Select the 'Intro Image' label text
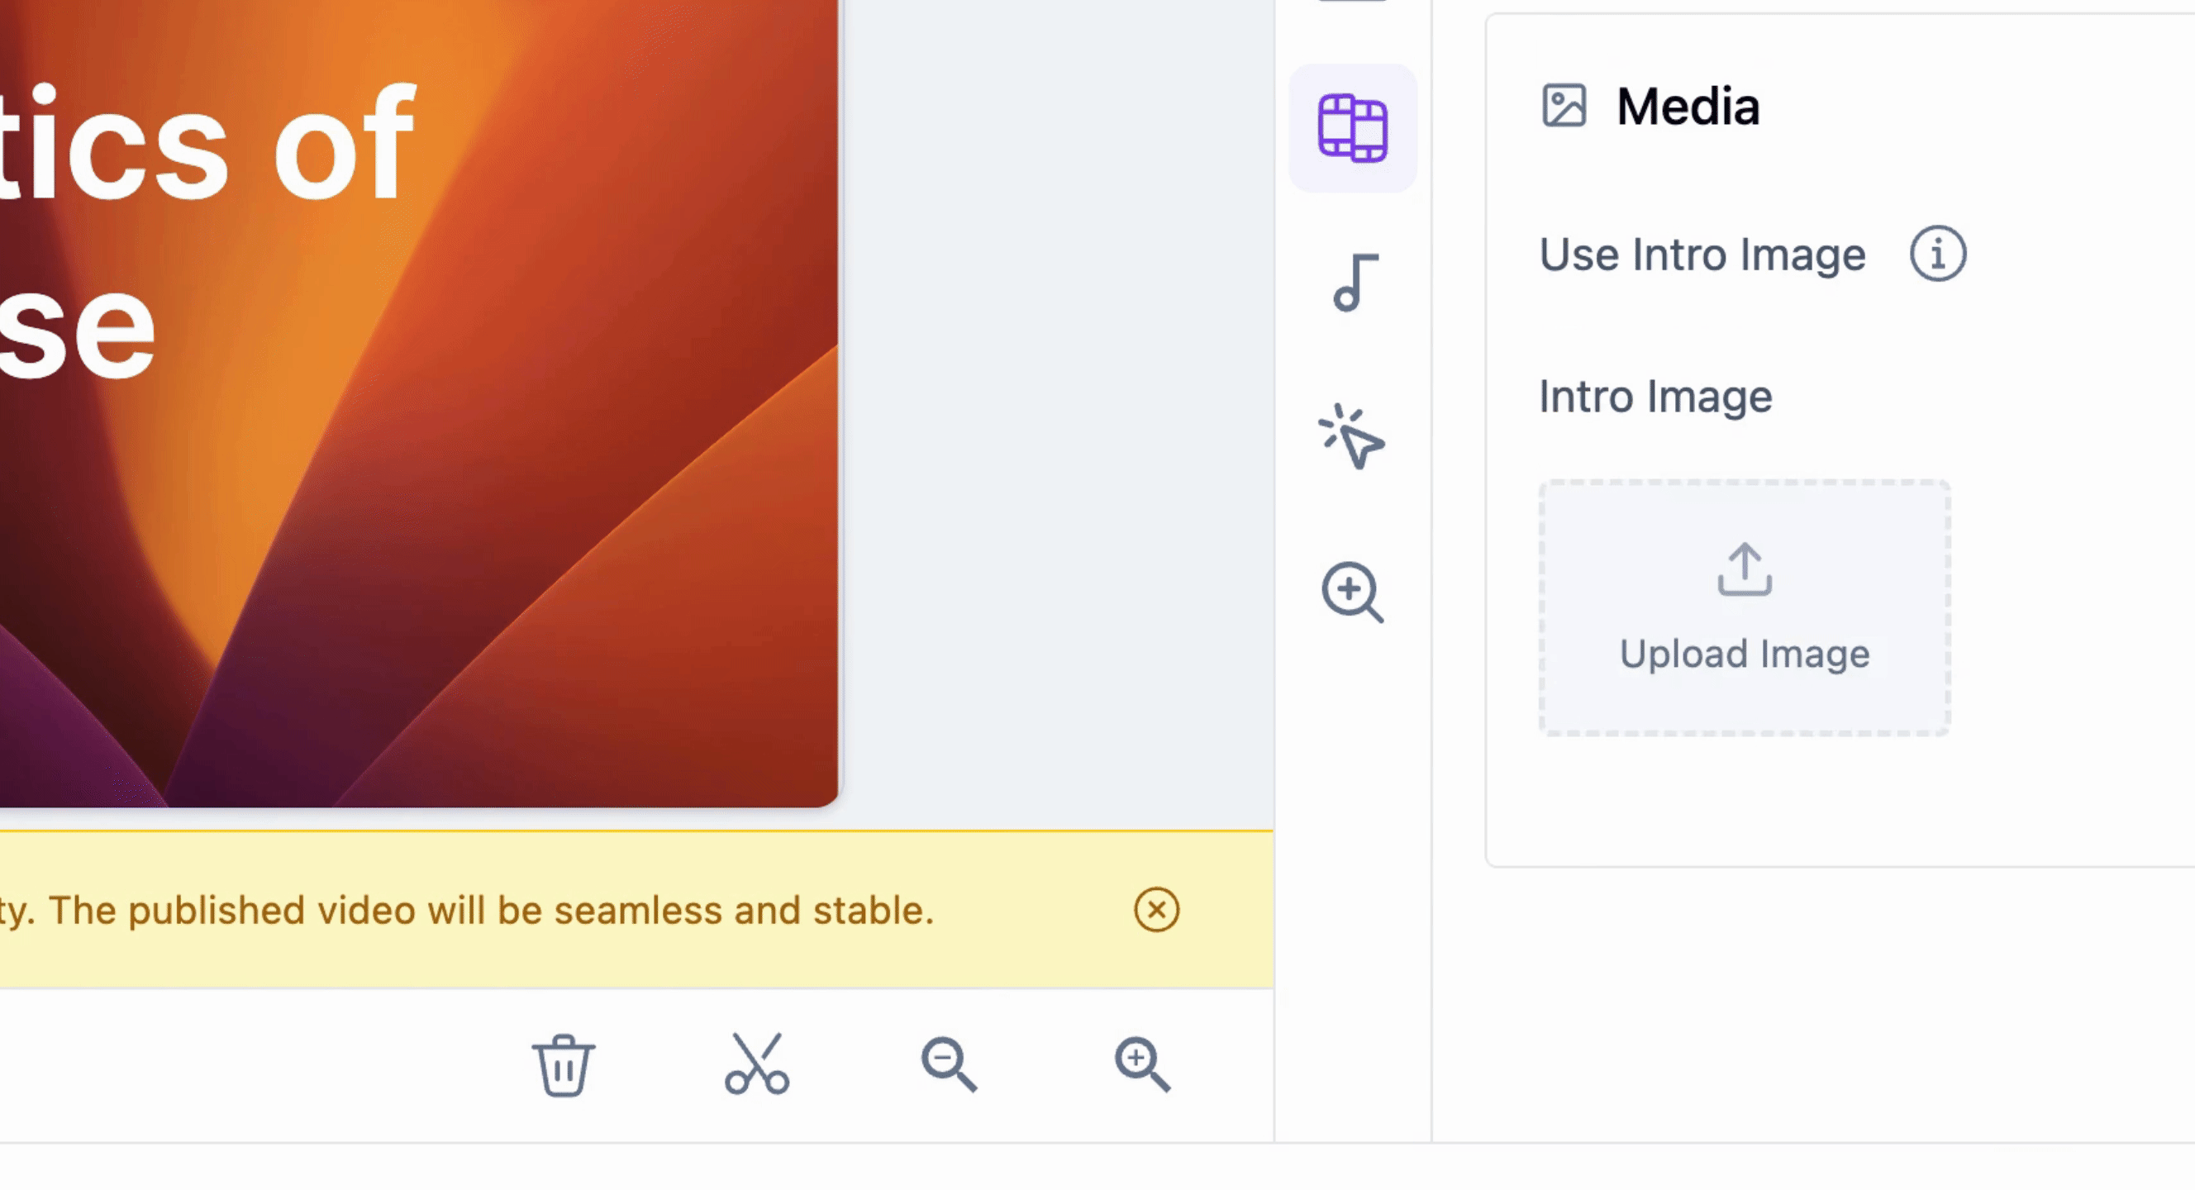This screenshot has height=1190, width=2195. click(1655, 397)
